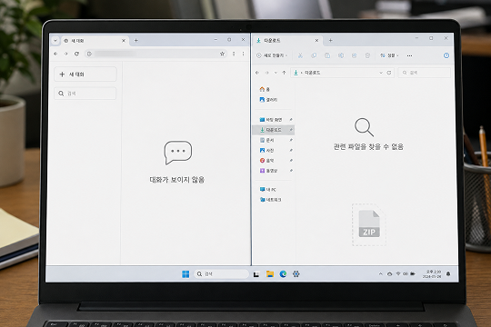Toggle the pin next to 사진
Viewport: 491px width, 327px height.
pos(291,151)
